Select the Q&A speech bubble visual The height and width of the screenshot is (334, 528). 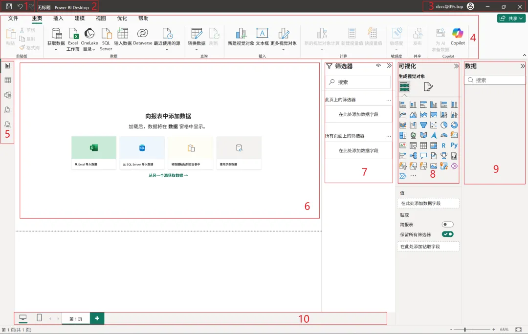pos(423,156)
